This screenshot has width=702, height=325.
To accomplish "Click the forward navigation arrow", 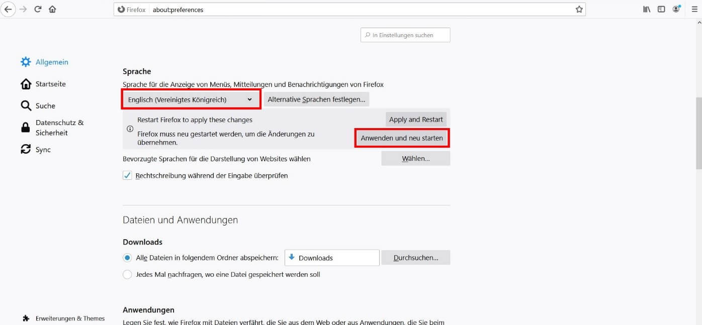I will (x=23, y=9).
